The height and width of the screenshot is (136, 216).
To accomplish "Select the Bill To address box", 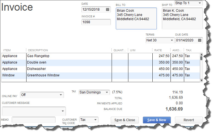I will point(136,18).
